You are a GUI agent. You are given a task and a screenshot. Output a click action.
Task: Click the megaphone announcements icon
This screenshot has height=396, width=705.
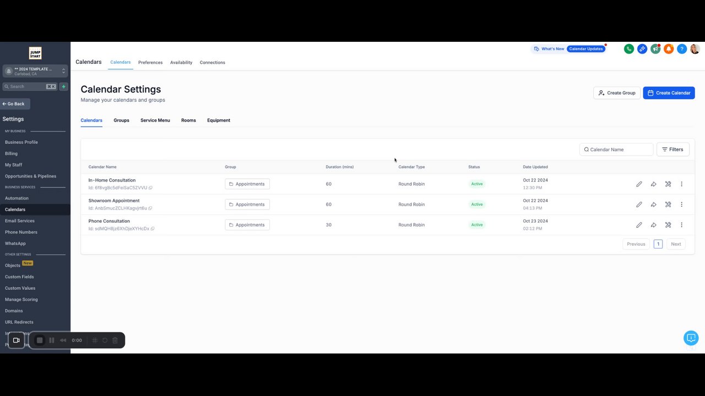[655, 49]
